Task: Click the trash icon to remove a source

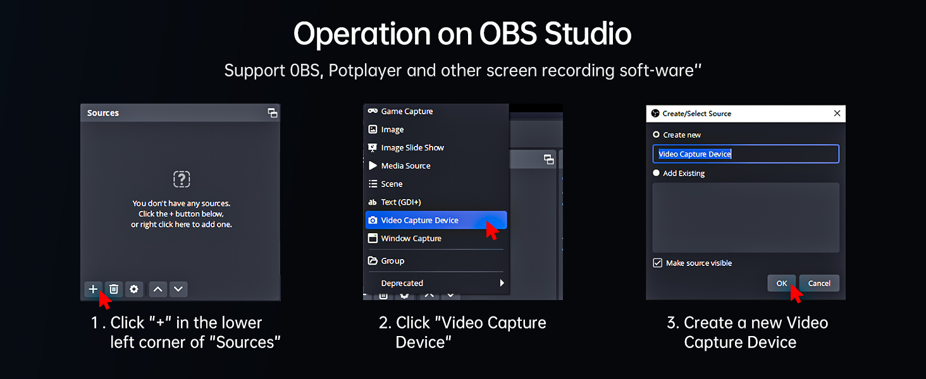Action: pyautogui.click(x=114, y=289)
